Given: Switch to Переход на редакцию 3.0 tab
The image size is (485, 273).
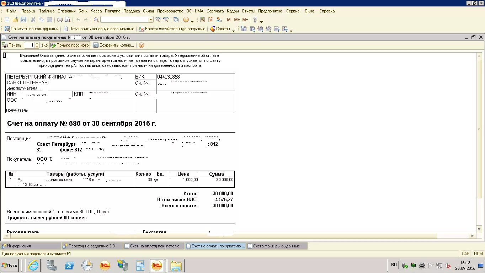Looking at the screenshot, I should click(92, 246).
